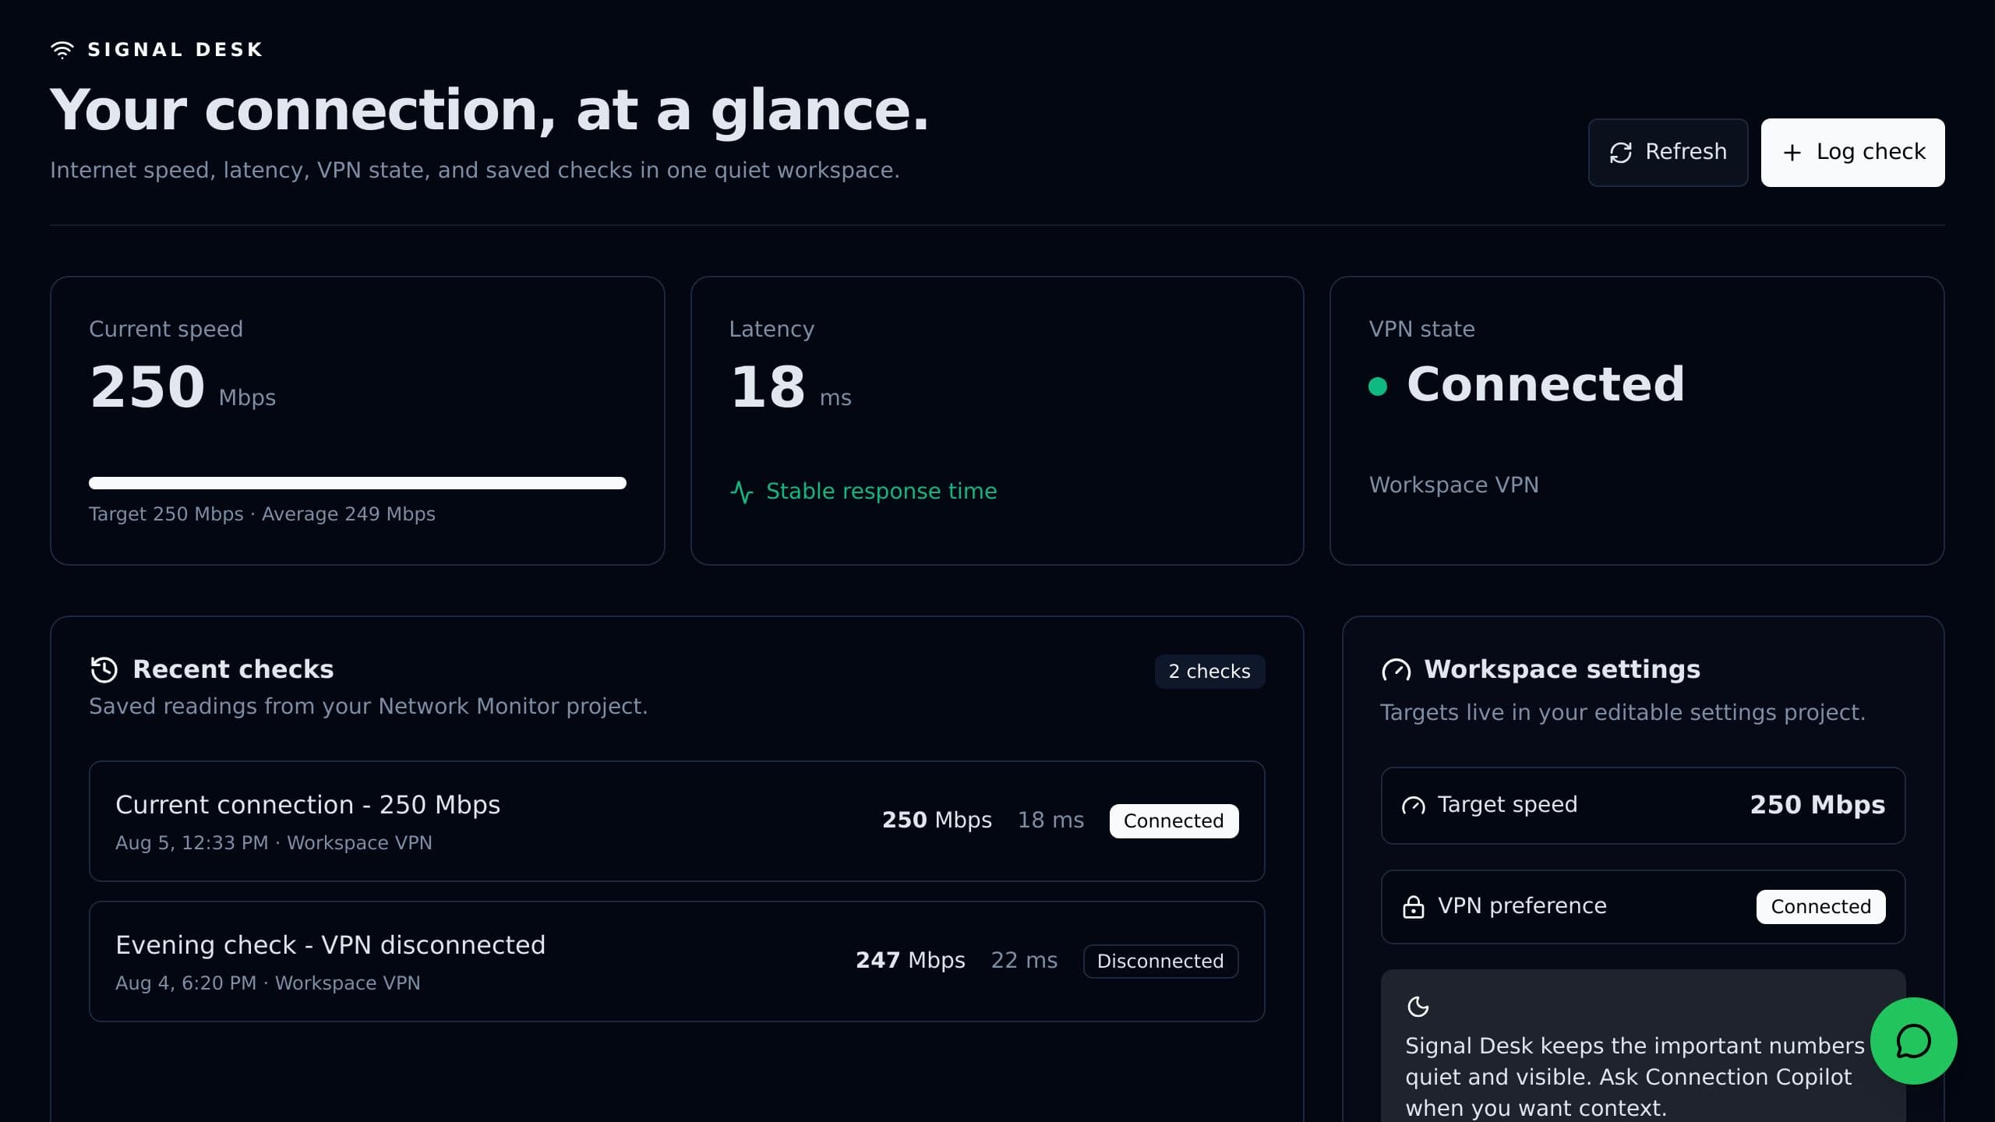This screenshot has width=1995, height=1122.
Task: Open the Log check dialog
Action: [x=1852, y=152]
